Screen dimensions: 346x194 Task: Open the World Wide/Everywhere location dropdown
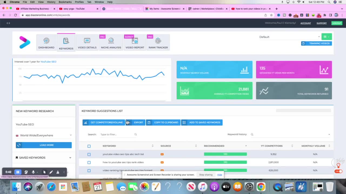pyautogui.click(x=44, y=135)
